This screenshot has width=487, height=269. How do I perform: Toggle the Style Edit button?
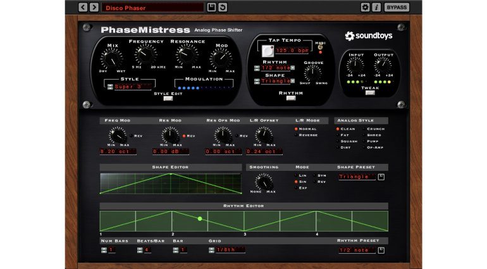[x=168, y=99]
